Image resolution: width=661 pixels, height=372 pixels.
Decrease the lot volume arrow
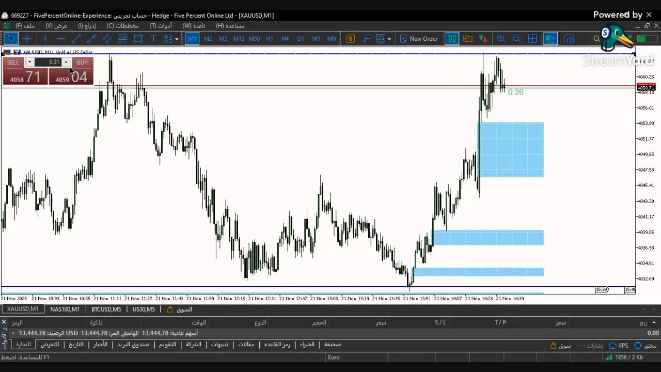click(29, 62)
